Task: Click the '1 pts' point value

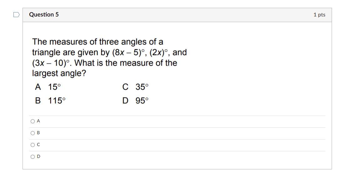Action: [x=319, y=15]
